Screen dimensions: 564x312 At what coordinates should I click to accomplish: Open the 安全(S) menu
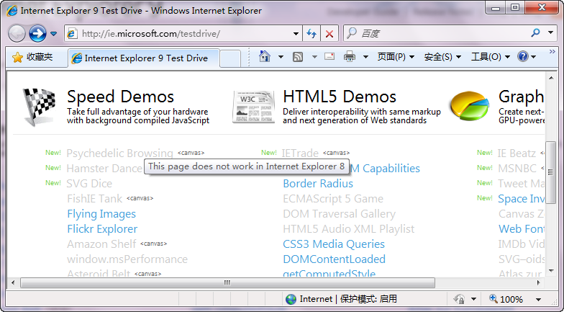tap(442, 57)
